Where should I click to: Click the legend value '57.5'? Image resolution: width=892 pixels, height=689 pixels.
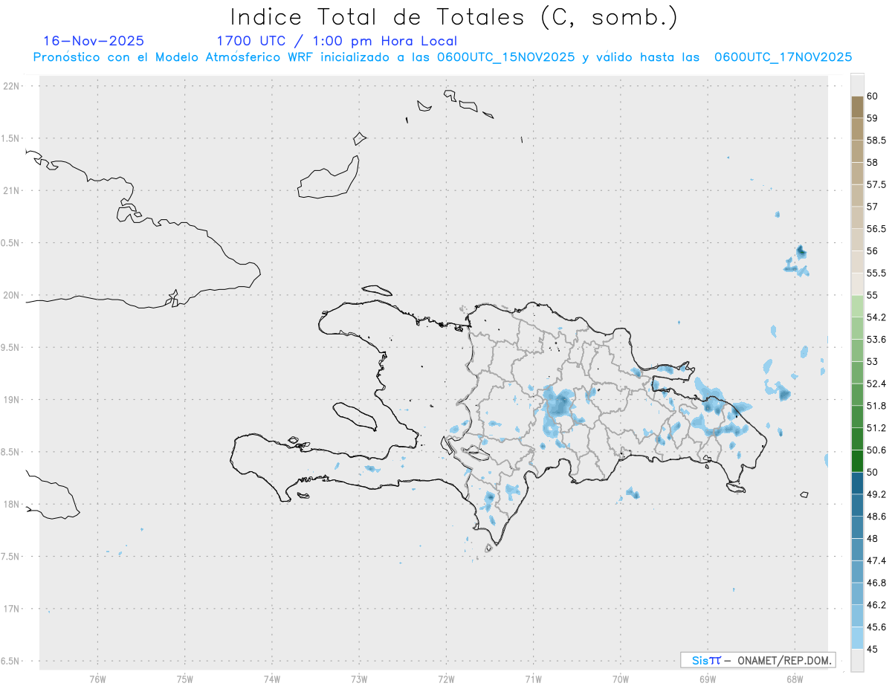[x=876, y=184]
